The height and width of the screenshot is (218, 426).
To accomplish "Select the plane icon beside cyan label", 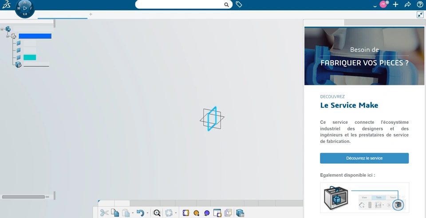I will click(x=19, y=57).
